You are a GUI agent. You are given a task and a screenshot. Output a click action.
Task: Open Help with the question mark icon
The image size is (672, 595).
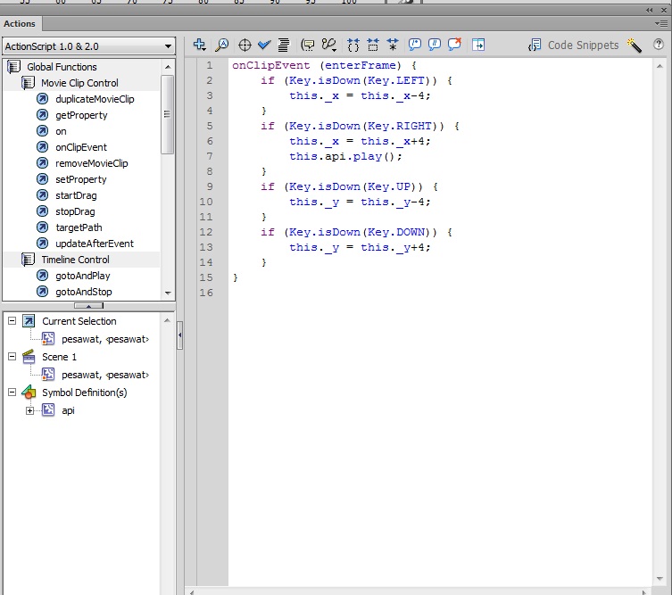tap(659, 44)
